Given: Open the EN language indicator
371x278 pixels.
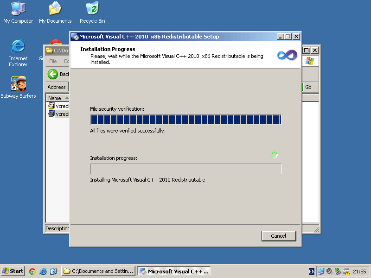Looking at the screenshot, I should [x=312, y=272].
